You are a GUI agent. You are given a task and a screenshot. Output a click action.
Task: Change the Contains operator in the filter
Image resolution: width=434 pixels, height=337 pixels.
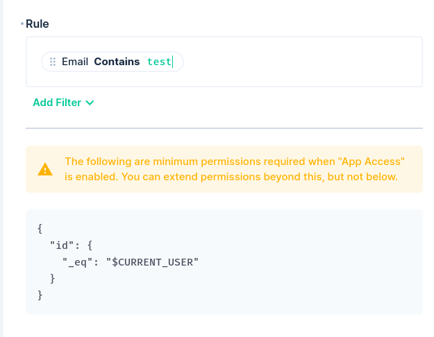click(117, 62)
